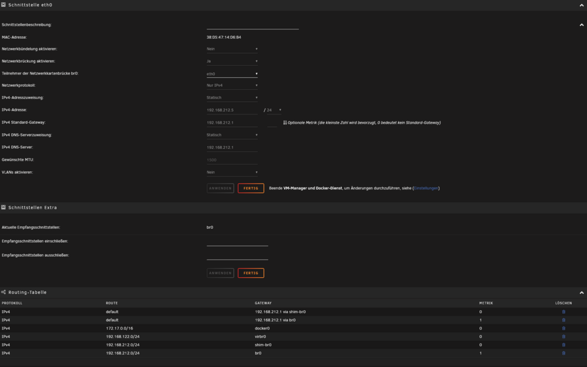Collapse the eth0 settings with inner chevron
587x367 pixels.
click(x=581, y=25)
